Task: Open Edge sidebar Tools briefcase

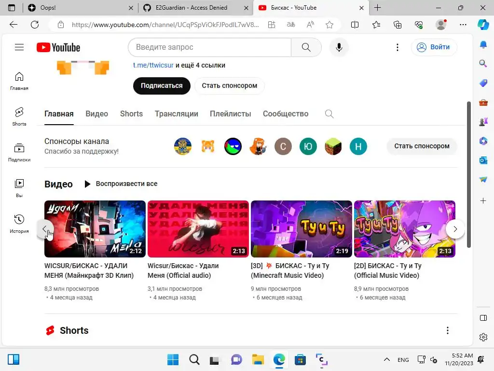Action: click(483, 102)
